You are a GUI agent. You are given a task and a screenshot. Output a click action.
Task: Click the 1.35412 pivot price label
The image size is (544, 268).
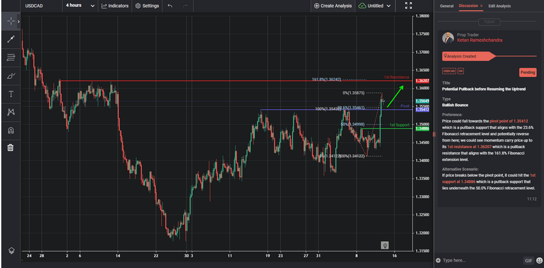(422, 110)
